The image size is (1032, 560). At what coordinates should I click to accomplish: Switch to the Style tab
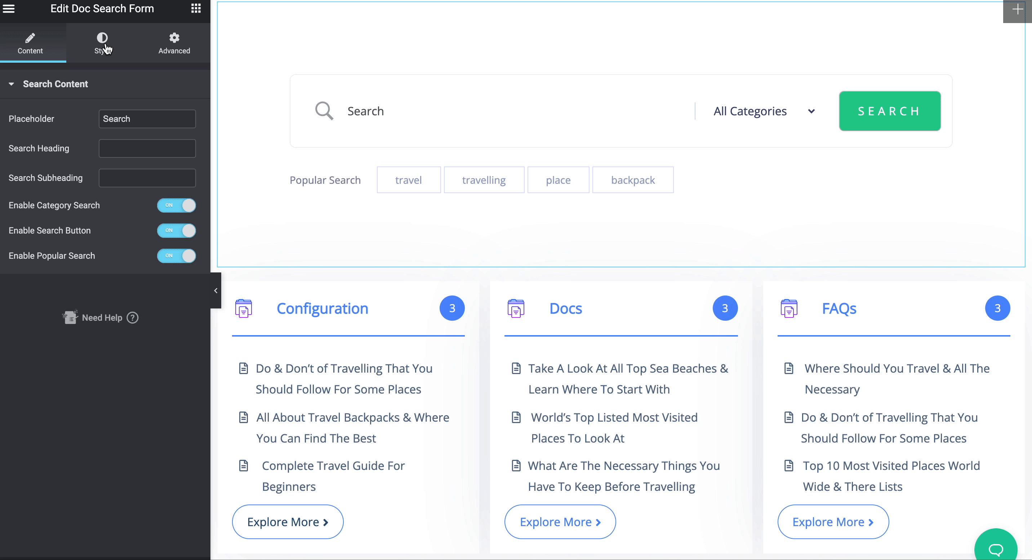coord(102,43)
